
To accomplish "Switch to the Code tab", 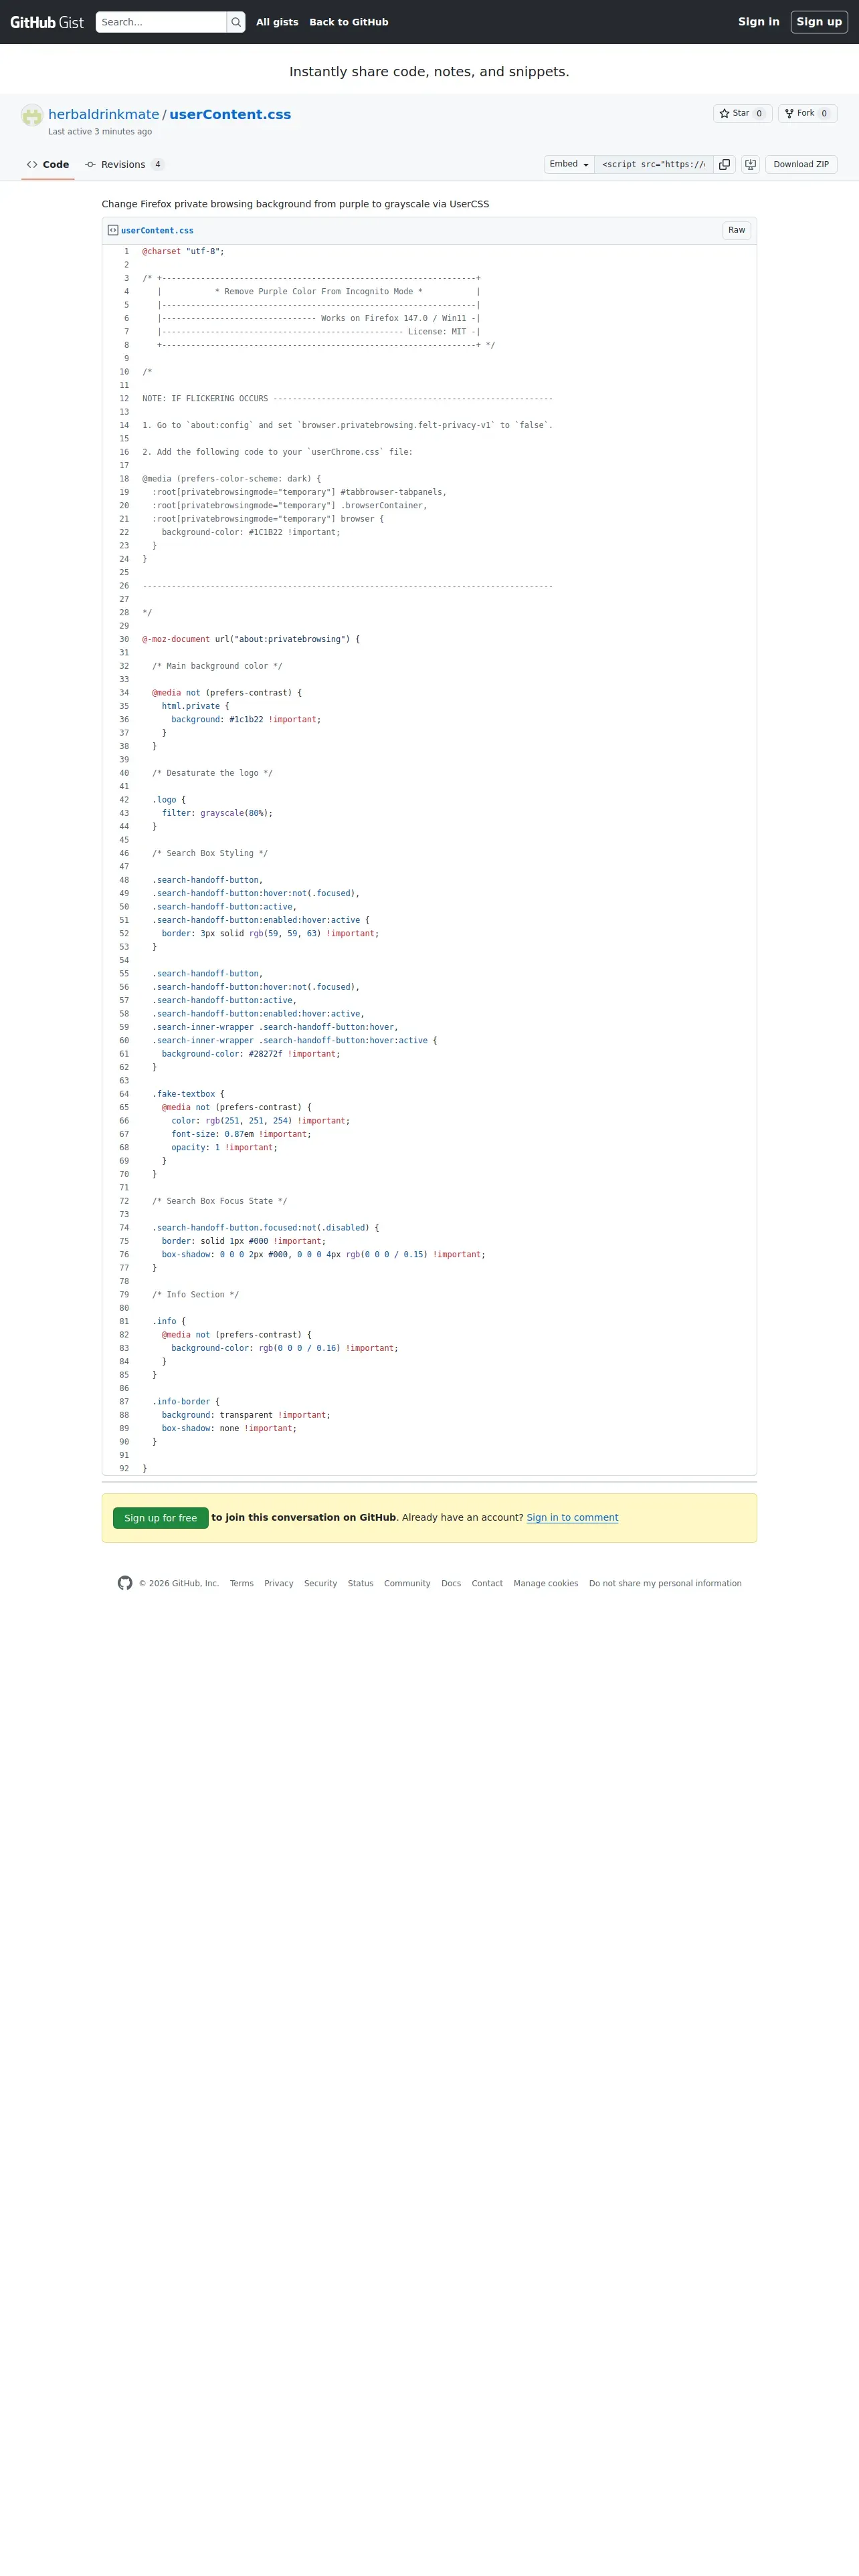I will (x=48, y=165).
